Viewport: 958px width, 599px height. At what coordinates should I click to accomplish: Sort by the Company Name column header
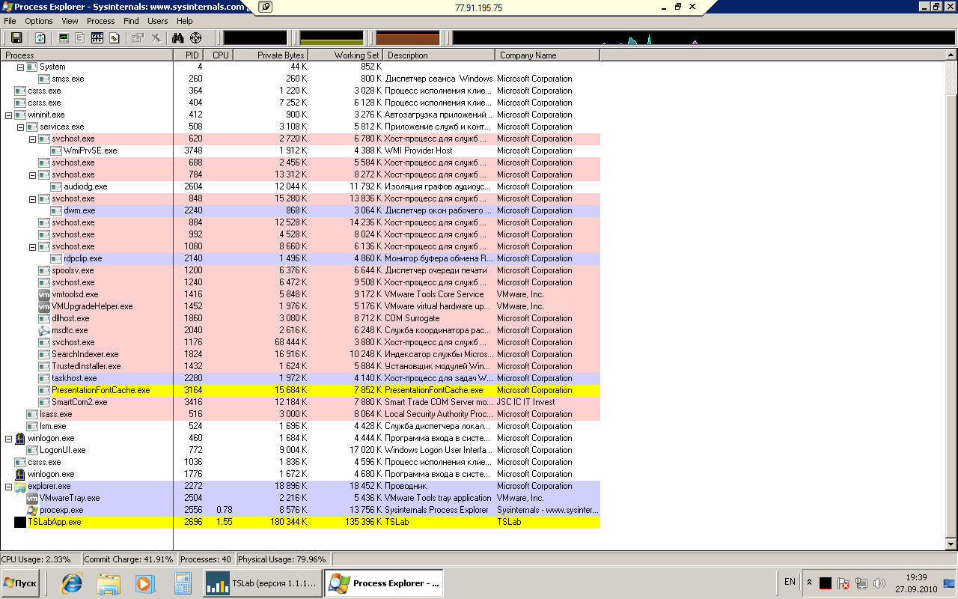click(548, 55)
